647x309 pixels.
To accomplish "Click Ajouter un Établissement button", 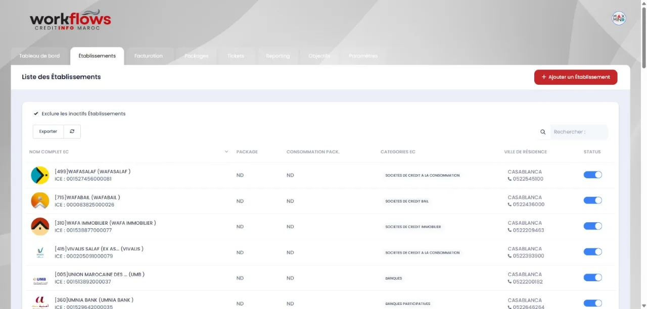I will pyautogui.click(x=576, y=77).
